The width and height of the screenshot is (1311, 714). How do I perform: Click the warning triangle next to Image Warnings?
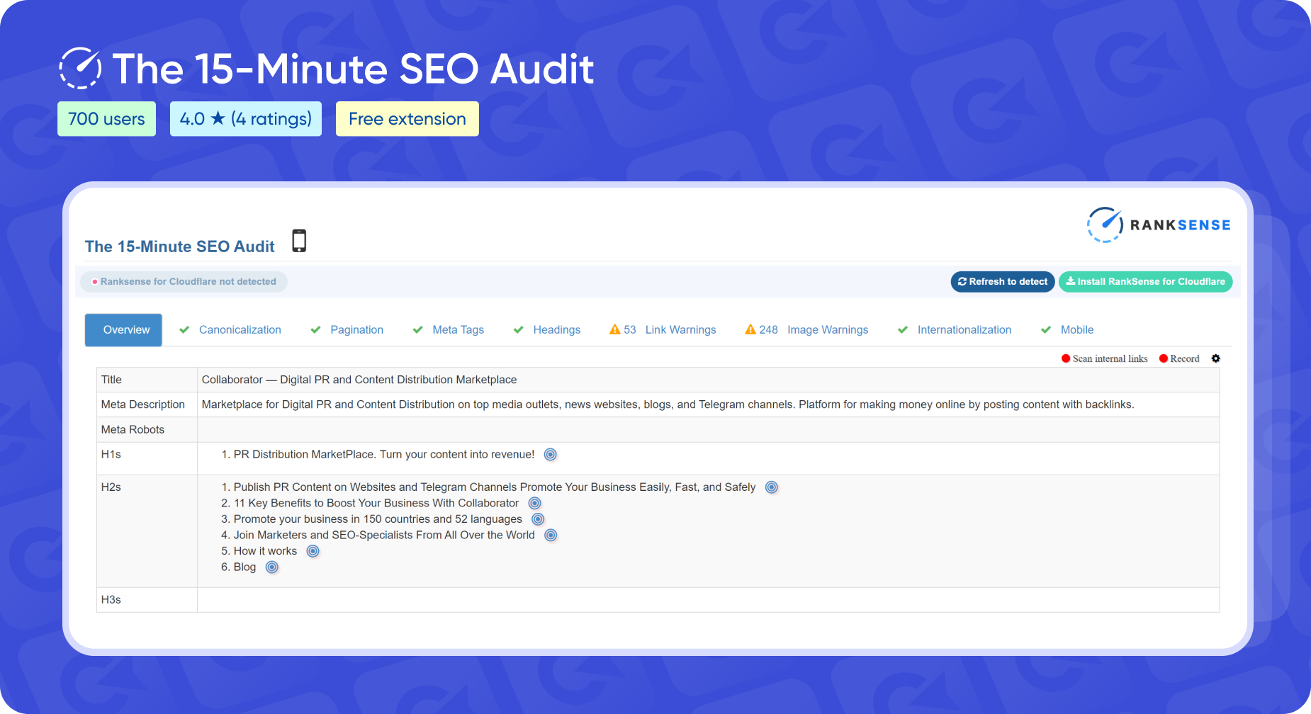click(x=750, y=329)
